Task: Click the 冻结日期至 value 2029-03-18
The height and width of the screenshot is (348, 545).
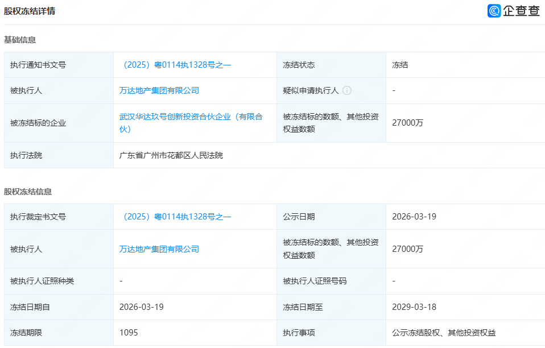Action: tap(414, 307)
